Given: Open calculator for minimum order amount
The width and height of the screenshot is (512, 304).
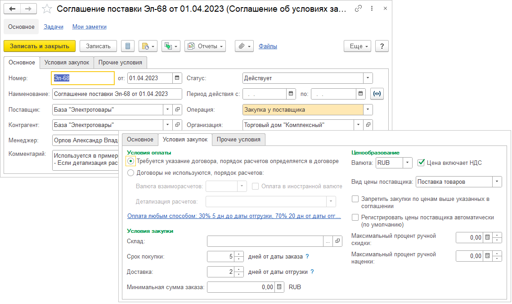Looking at the screenshot, I should [x=279, y=287].
